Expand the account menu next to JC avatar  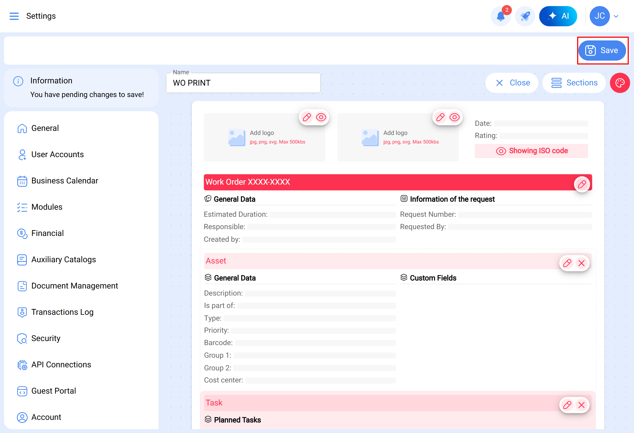(616, 16)
